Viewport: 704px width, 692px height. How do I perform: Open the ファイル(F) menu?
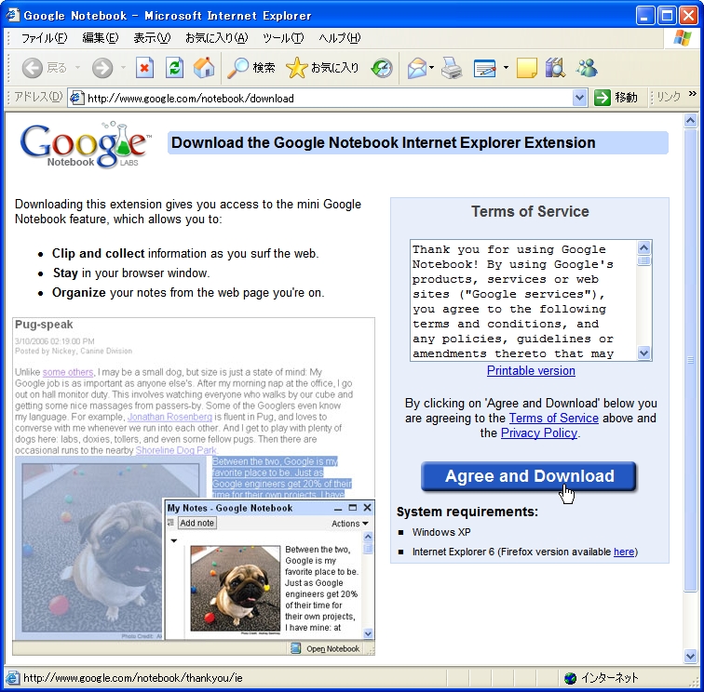pos(44,38)
